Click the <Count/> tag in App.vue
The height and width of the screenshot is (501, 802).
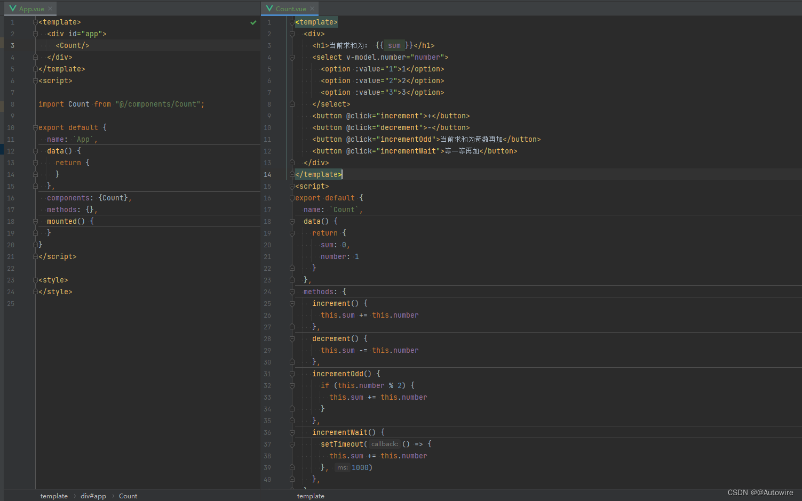click(73, 45)
